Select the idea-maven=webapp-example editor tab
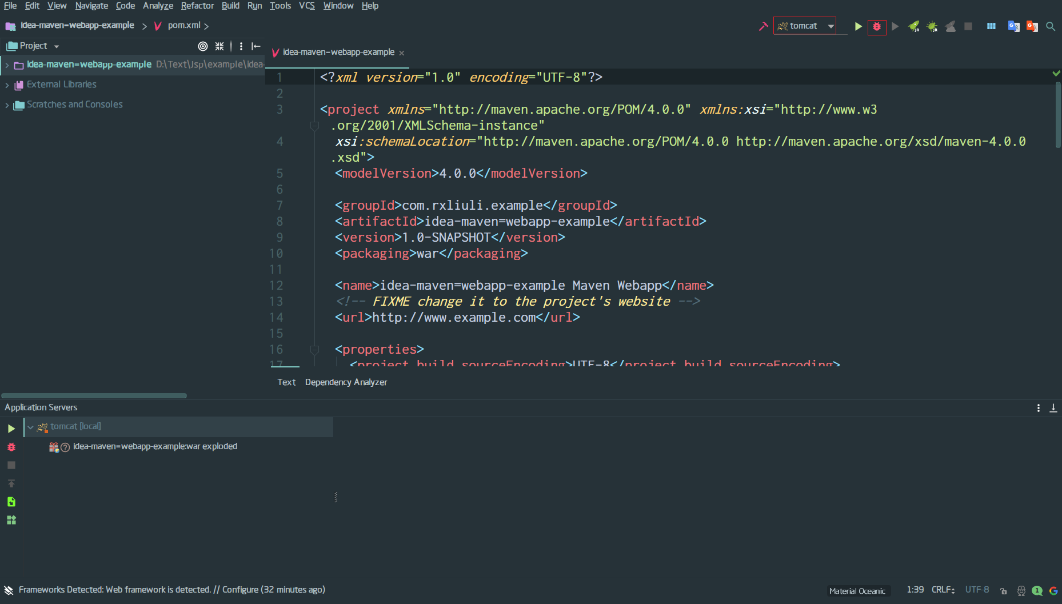The height and width of the screenshot is (604, 1062). click(338, 52)
